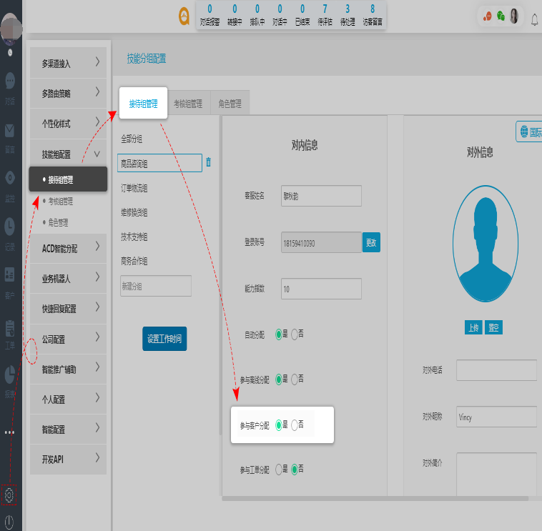Click the 对话报警 counter
542x531 pixels.
point(210,16)
